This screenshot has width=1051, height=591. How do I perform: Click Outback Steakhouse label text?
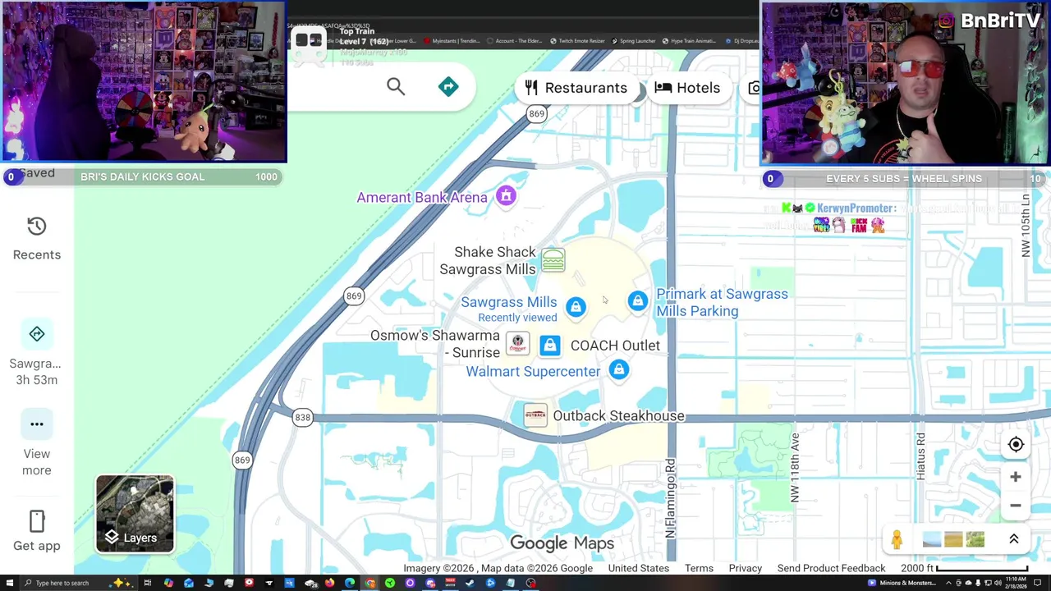click(x=618, y=415)
